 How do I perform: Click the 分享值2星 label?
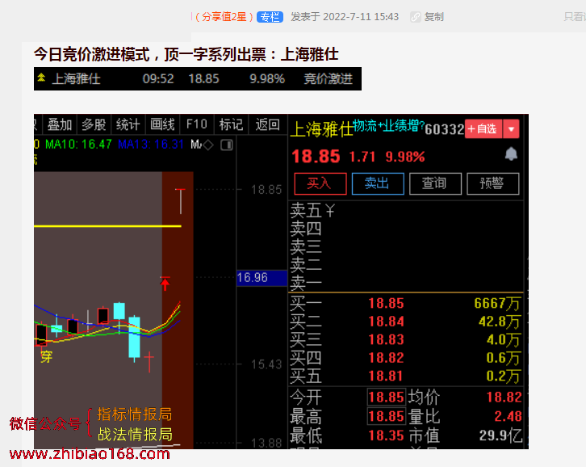[x=224, y=17]
